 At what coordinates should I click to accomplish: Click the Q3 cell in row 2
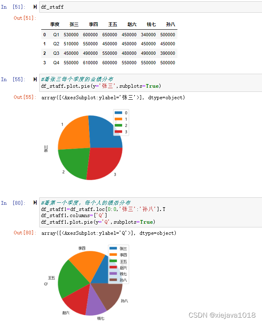(56, 53)
